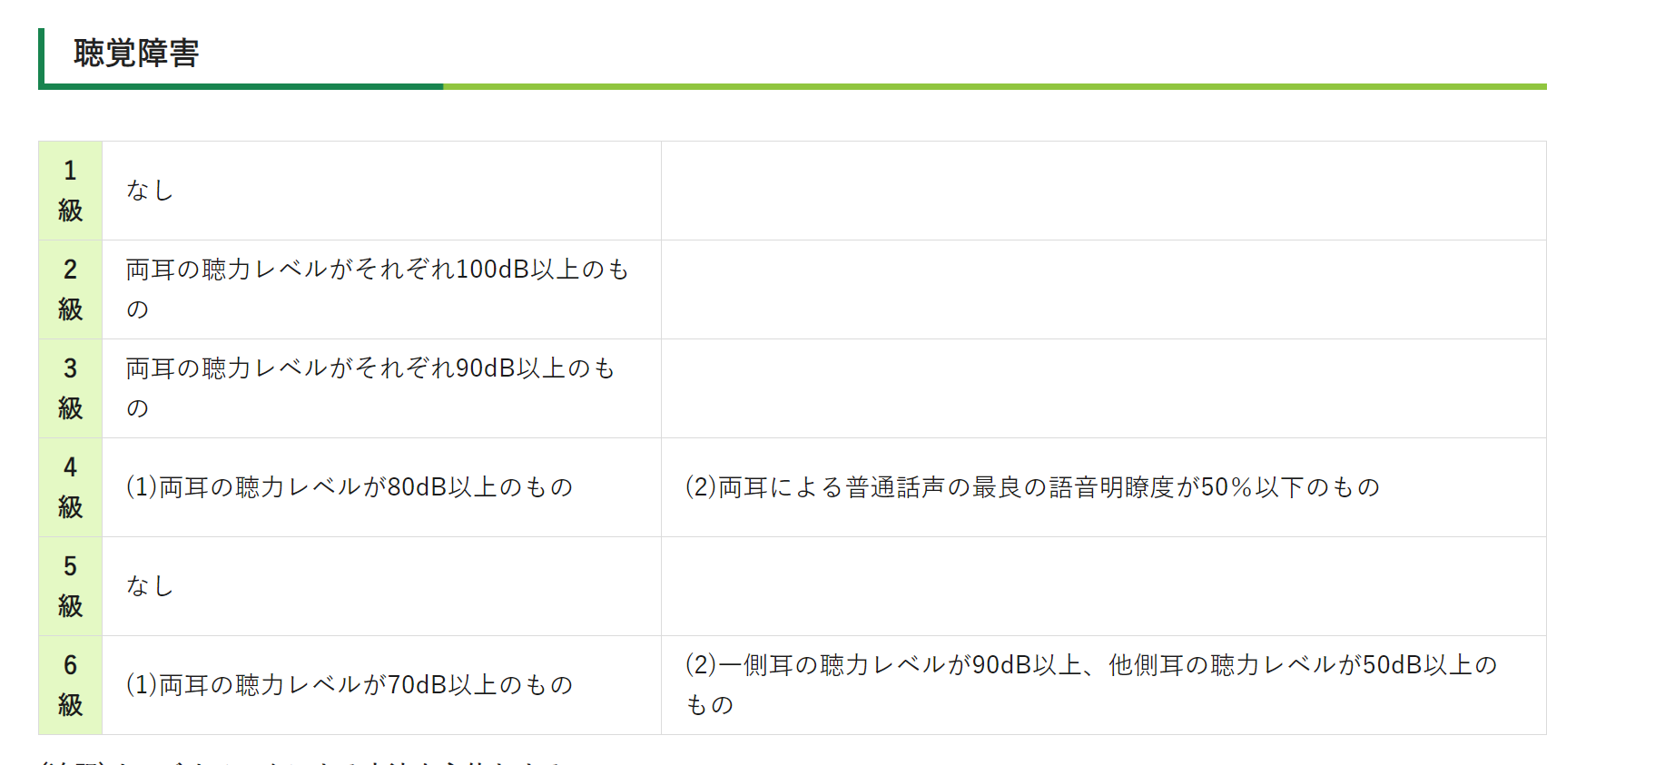
Task: Click the なし text in the 5級 row
Action: (150, 586)
